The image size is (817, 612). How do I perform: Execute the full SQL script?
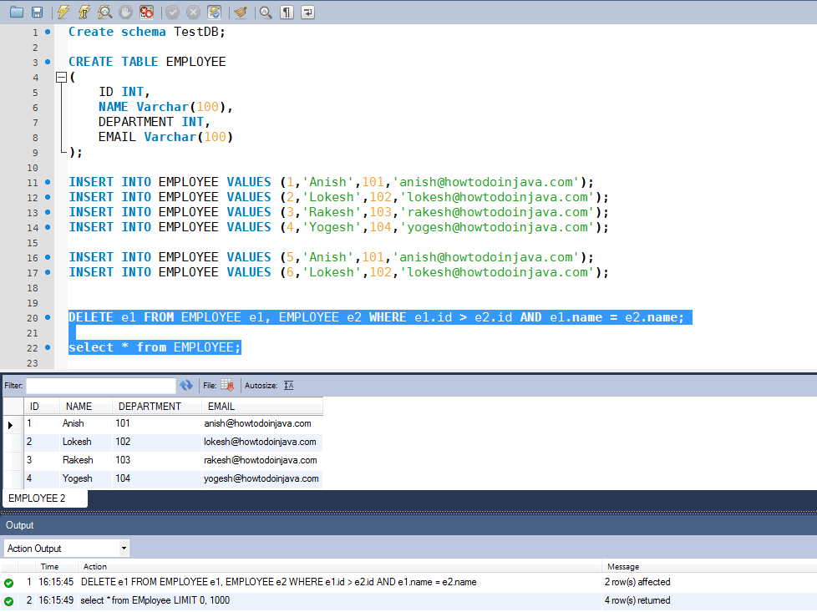[63, 12]
